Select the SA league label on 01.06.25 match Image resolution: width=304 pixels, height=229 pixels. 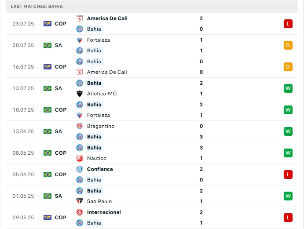pyautogui.click(x=59, y=196)
